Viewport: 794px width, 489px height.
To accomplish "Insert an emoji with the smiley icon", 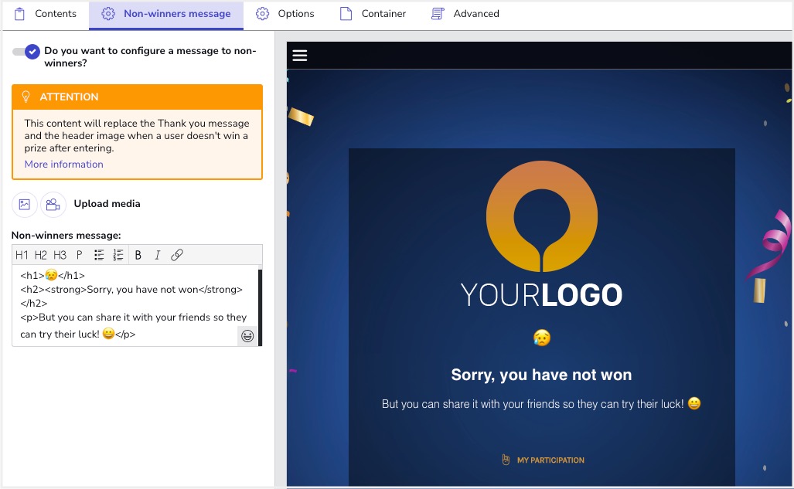I will 247,336.
